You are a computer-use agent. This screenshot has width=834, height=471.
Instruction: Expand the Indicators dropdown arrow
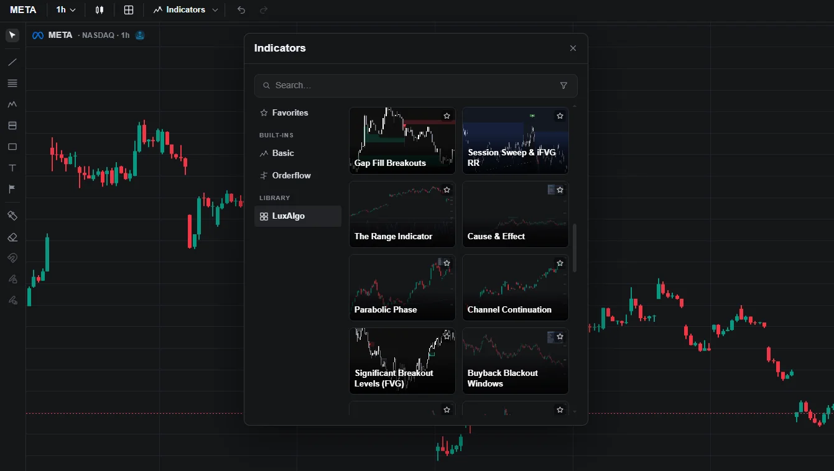click(x=215, y=10)
